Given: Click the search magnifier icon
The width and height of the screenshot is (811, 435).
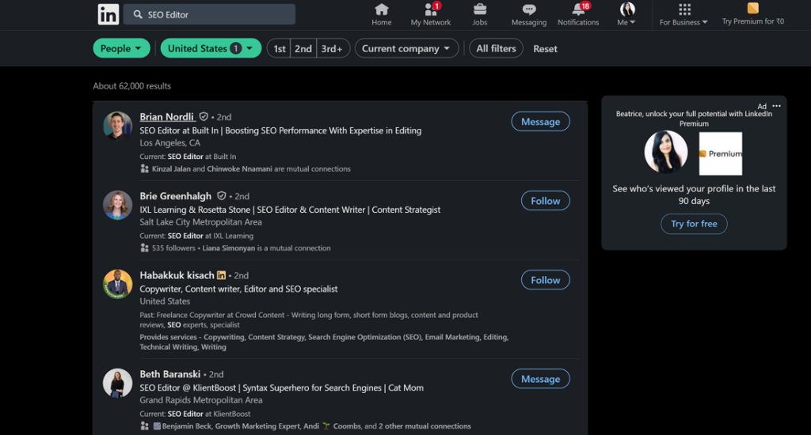Looking at the screenshot, I should (138, 14).
